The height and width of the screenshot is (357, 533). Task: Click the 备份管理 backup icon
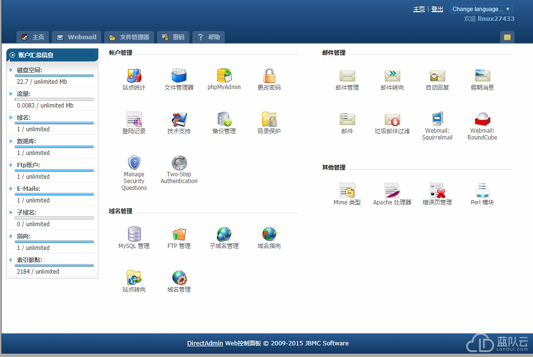pos(224,119)
